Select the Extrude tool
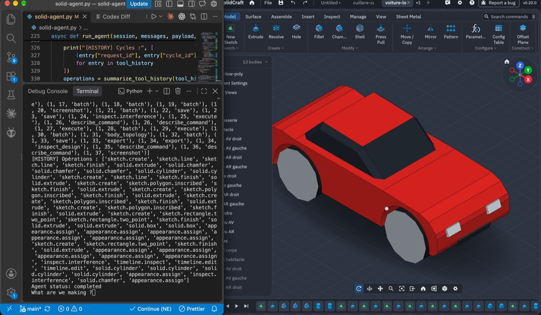Viewport: 541px width, 315px height. [x=256, y=32]
